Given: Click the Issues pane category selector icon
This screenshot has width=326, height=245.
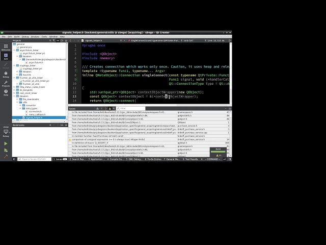Looking at the screenshot, I should pos(97,109).
